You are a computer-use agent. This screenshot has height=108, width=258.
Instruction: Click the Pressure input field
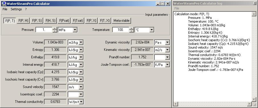pos(44,30)
